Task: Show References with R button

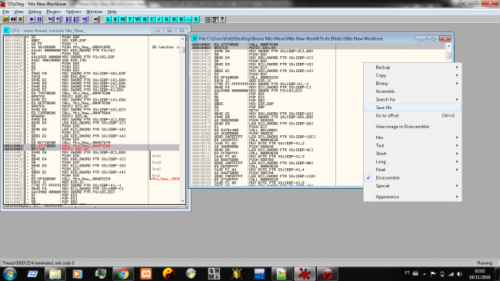Action: coord(182,19)
